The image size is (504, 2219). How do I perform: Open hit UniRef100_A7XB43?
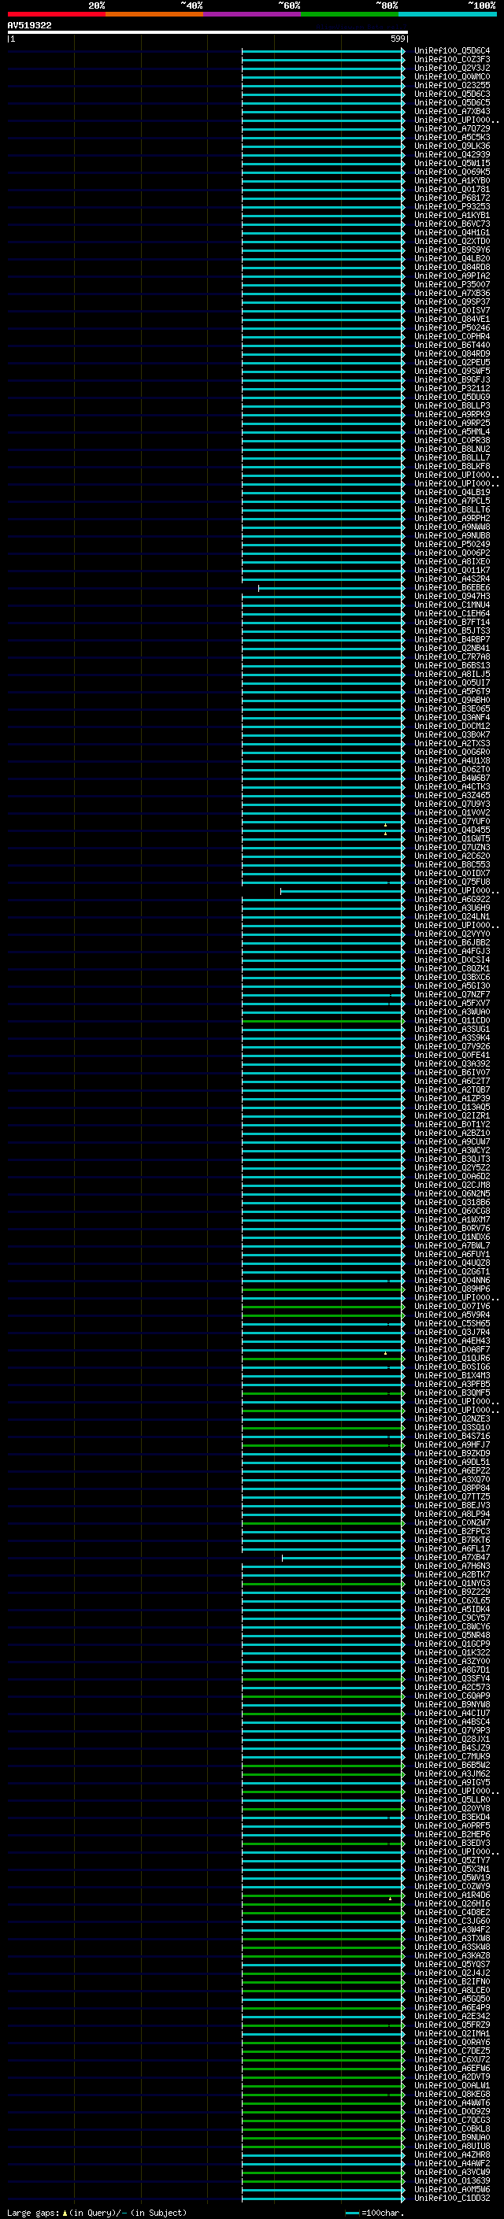451,111
